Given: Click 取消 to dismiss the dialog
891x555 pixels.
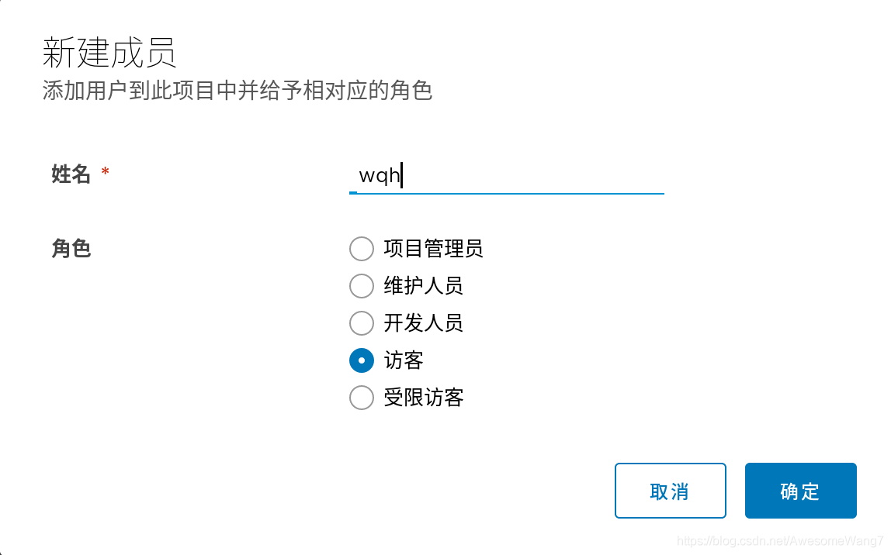Looking at the screenshot, I should pyautogui.click(x=670, y=491).
